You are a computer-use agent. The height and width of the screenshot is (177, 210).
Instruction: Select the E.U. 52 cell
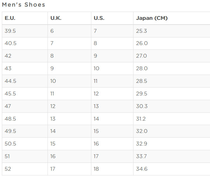pos(8,169)
